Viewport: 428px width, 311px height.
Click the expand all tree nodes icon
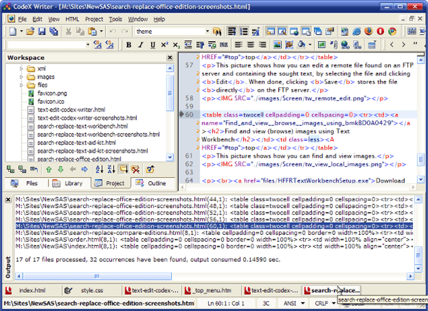click(10, 169)
